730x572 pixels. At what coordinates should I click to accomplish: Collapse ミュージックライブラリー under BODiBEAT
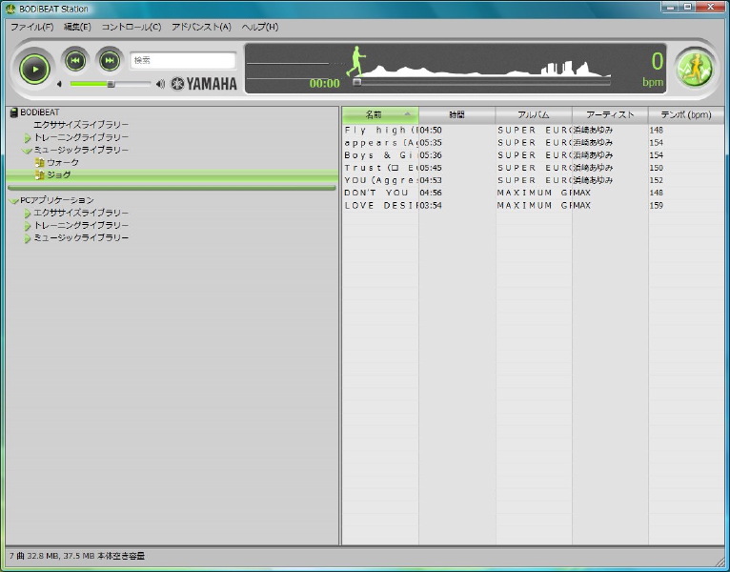click(28, 151)
